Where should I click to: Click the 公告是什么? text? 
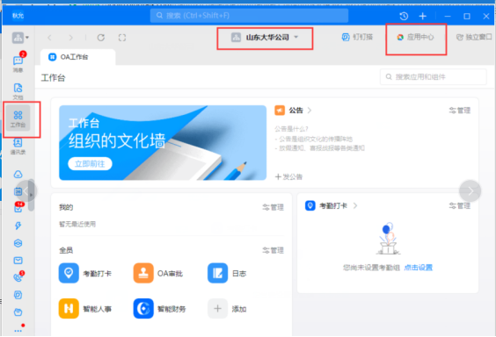point(291,129)
